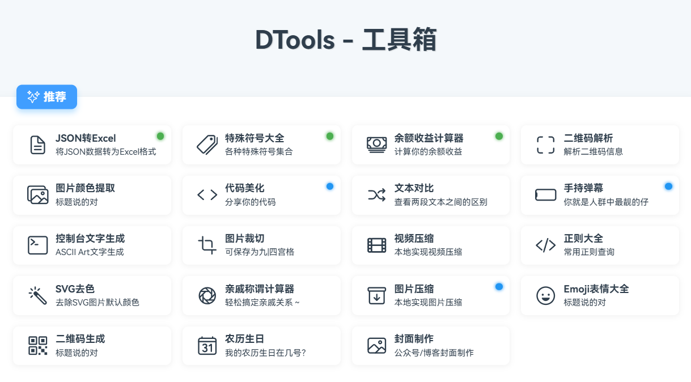Click description ASCII Art文字生成
The image size is (691, 382).
point(90,252)
